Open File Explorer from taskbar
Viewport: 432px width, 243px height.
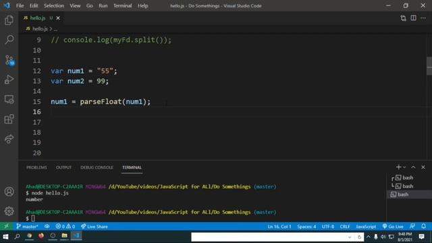click(x=65, y=236)
